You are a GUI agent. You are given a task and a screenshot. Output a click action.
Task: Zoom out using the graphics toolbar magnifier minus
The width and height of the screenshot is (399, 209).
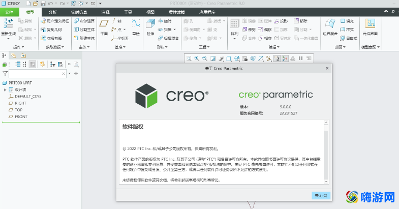point(205,58)
